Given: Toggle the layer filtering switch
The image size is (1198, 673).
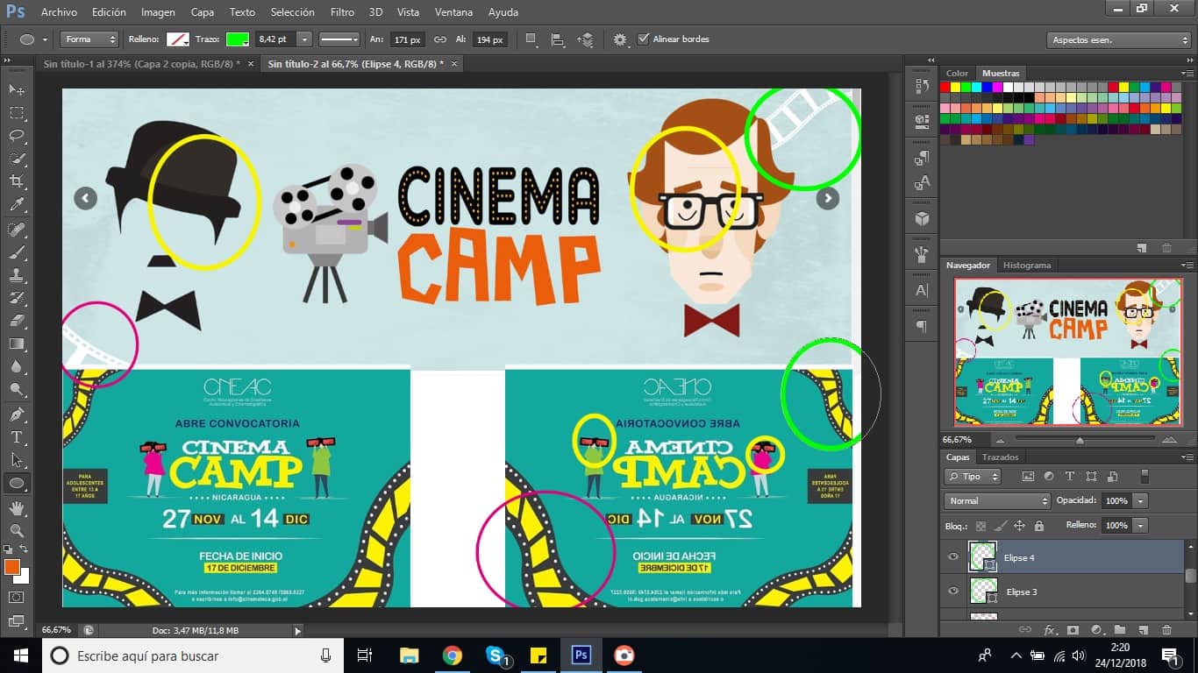Looking at the screenshot, I should coord(1144,477).
